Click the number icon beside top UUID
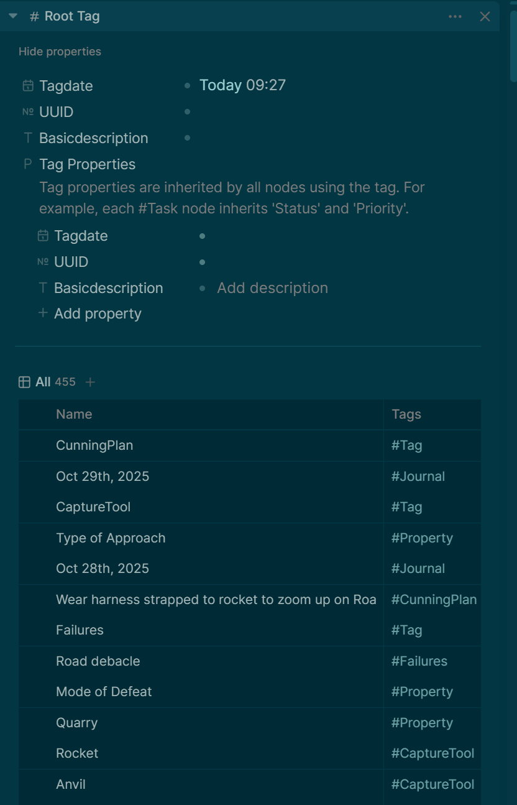 28,112
